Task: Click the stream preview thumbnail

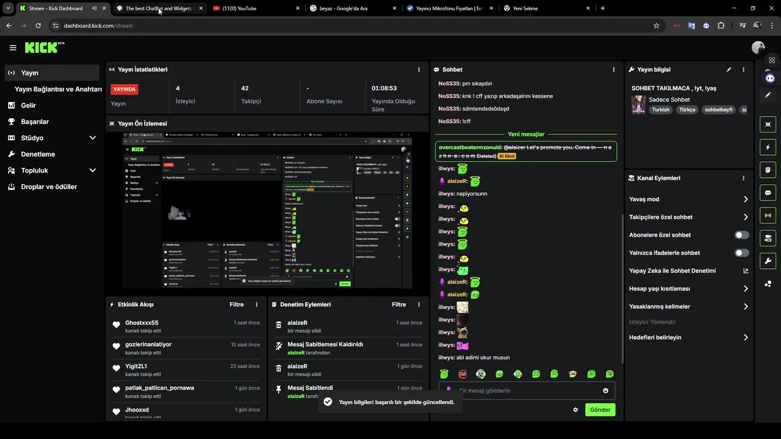Action: click(x=267, y=210)
